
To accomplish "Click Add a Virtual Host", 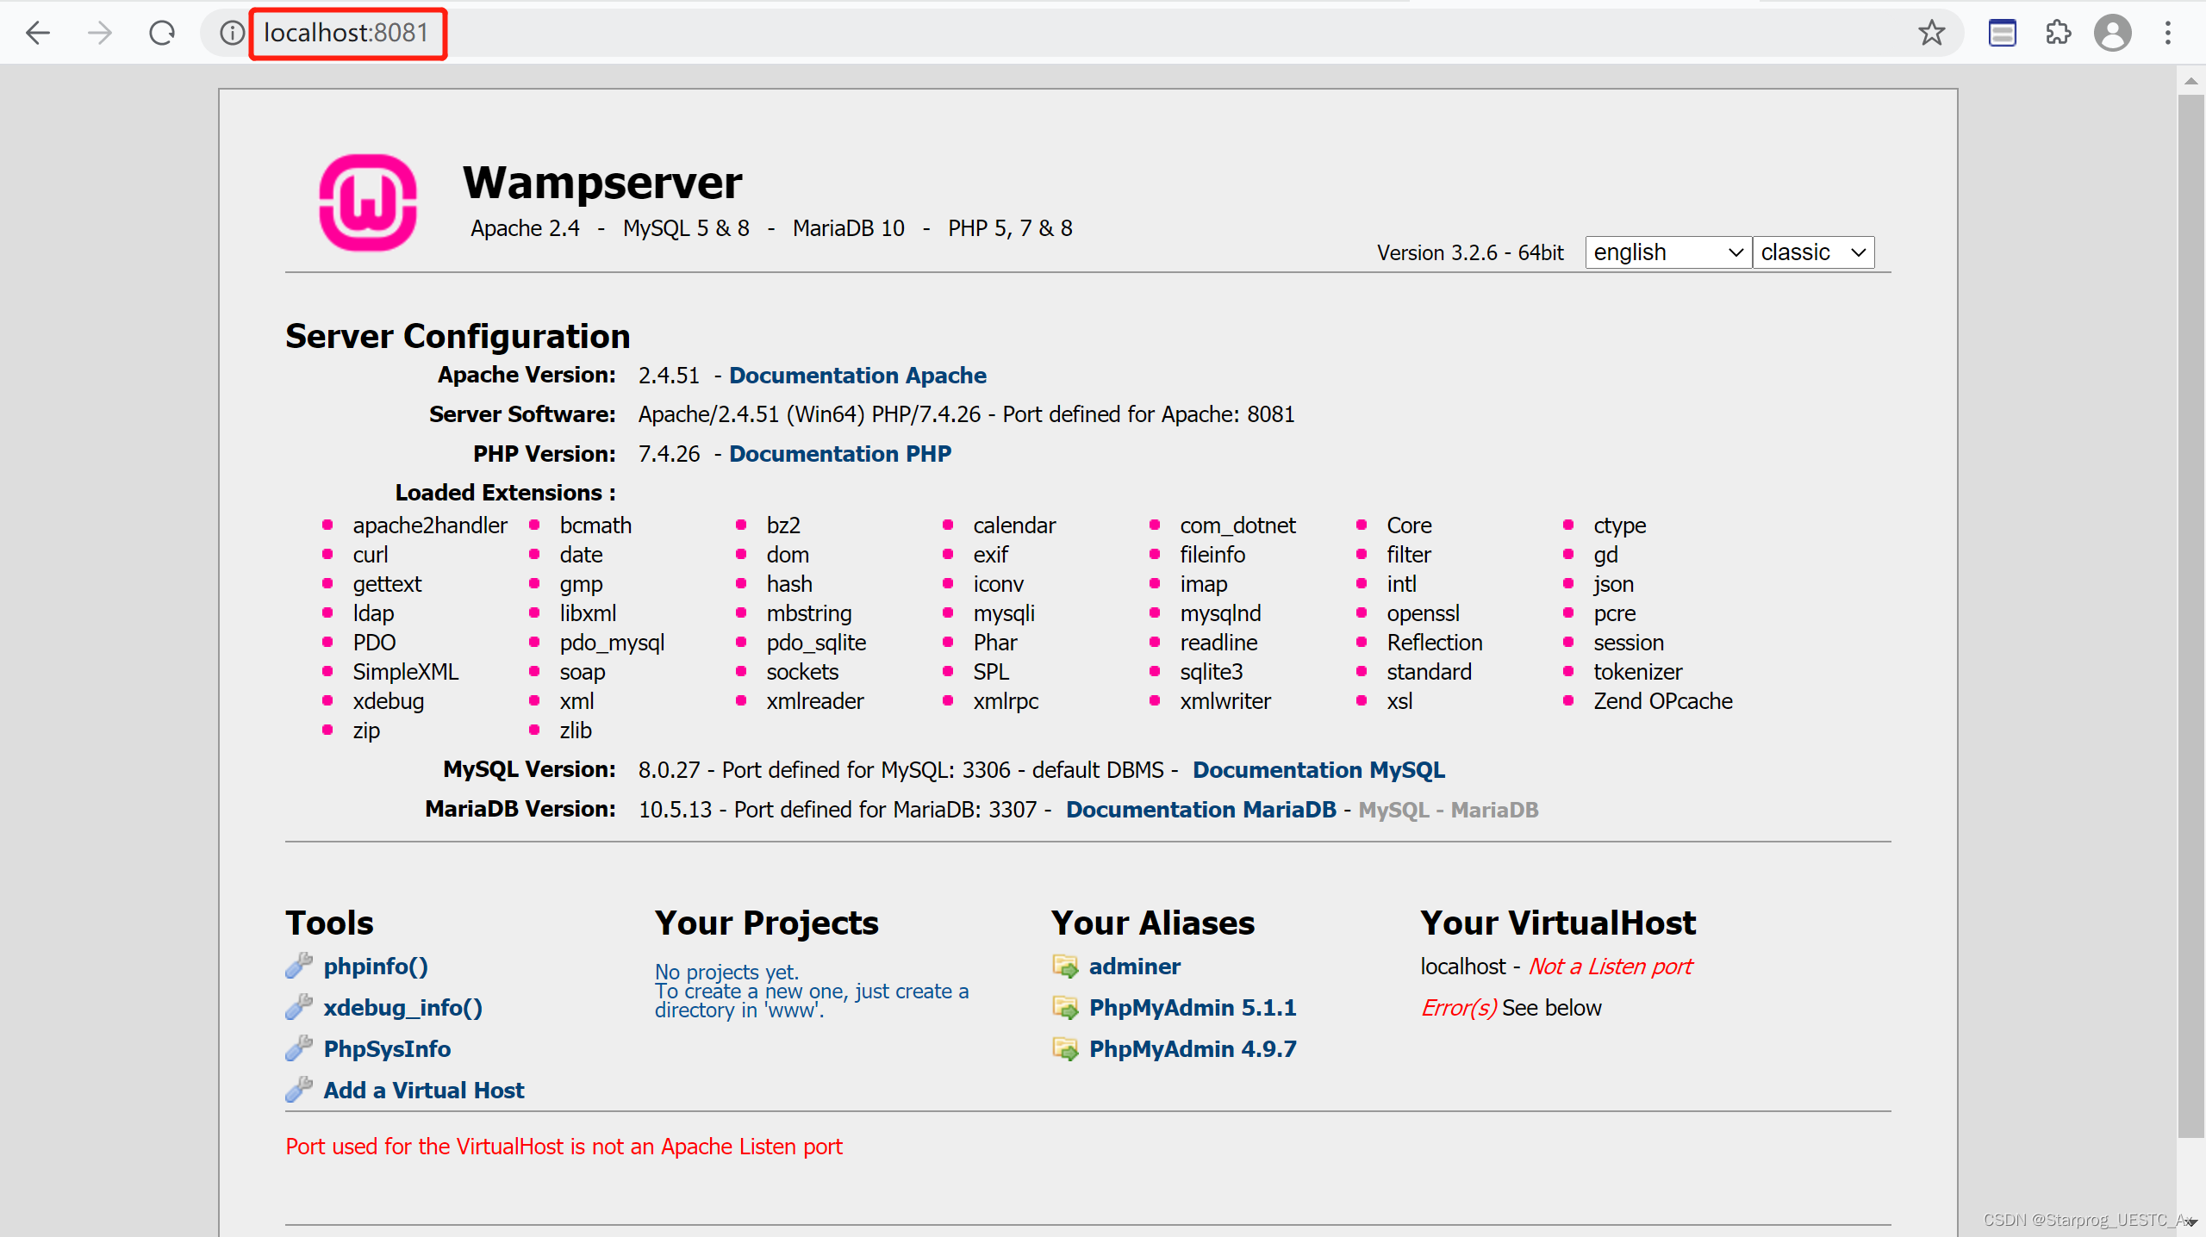I will (423, 1090).
